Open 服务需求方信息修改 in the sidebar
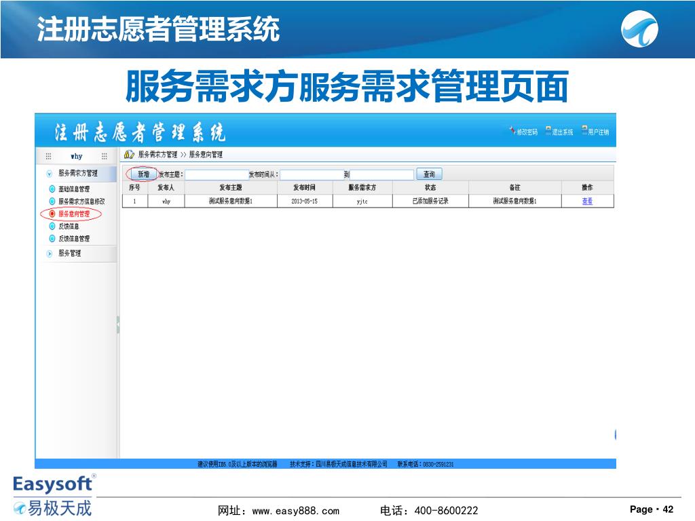 (x=82, y=201)
